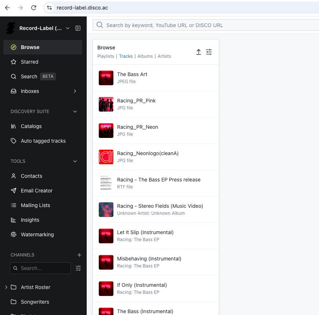The height and width of the screenshot is (315, 319).
Task: Collapse the Tools section chevron
Action: coord(75,161)
